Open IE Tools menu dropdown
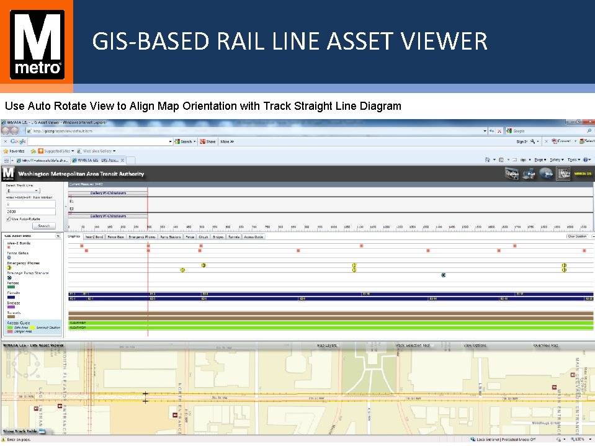595x446 pixels. point(574,159)
